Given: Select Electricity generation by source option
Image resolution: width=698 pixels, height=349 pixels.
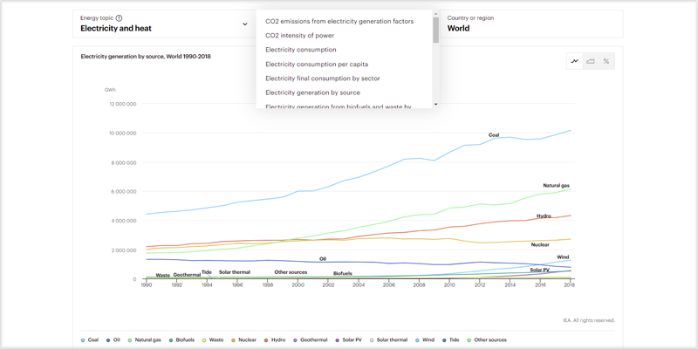Looking at the screenshot, I should (312, 92).
